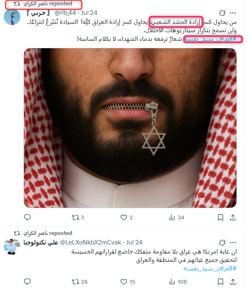Image resolution: width=248 pixels, height=289 pixels.
Task: Repost the post with 28 reposts
Action: coord(80,282)
